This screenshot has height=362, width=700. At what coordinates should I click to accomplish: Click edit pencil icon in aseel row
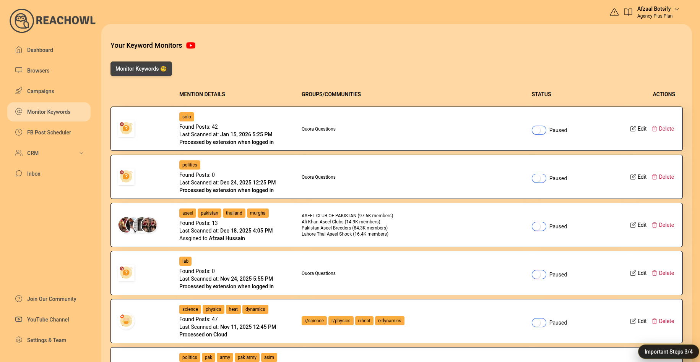click(633, 225)
